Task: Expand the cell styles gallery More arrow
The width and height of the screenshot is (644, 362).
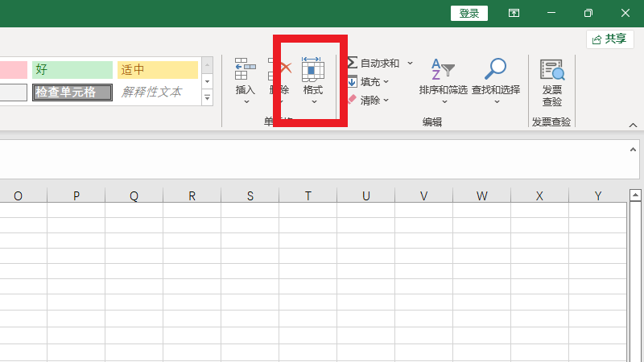Action: coord(207,98)
